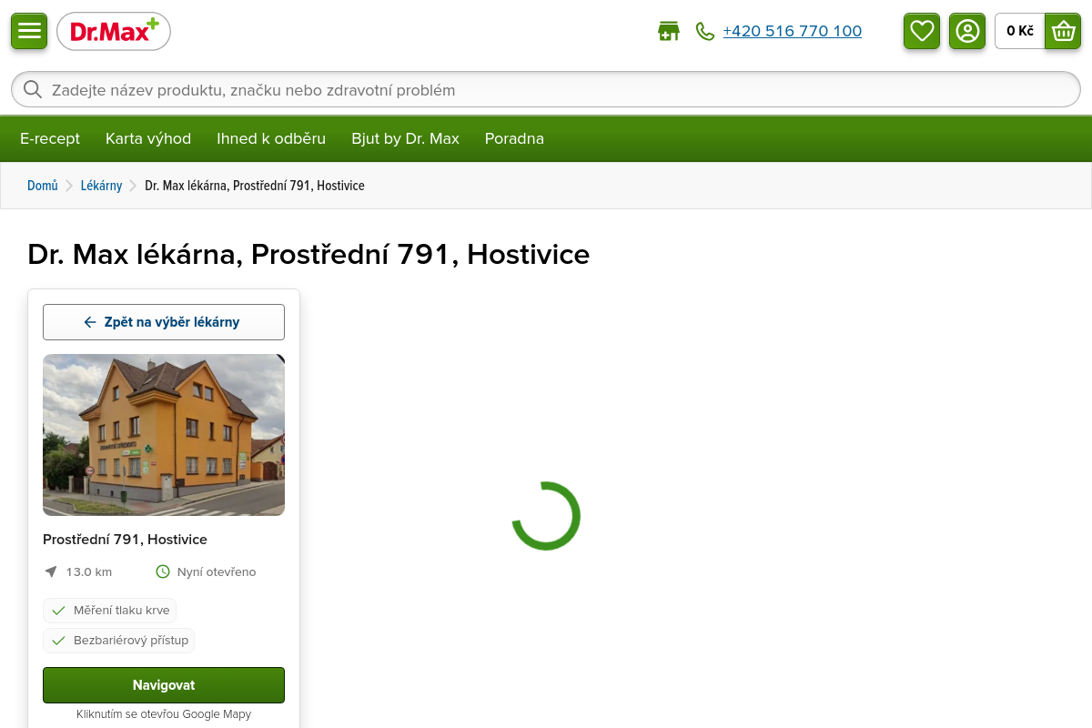Click Kliknutím se otevřou Google Mapy note
The width and height of the screenshot is (1092, 728).
(x=164, y=714)
